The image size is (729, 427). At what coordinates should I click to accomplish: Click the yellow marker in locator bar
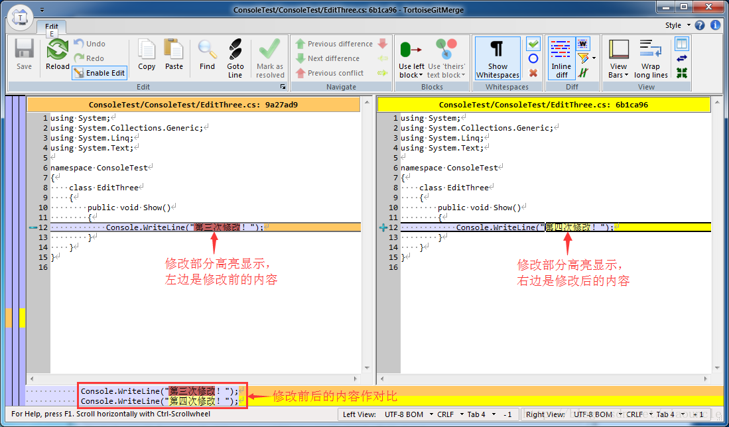(x=22, y=318)
